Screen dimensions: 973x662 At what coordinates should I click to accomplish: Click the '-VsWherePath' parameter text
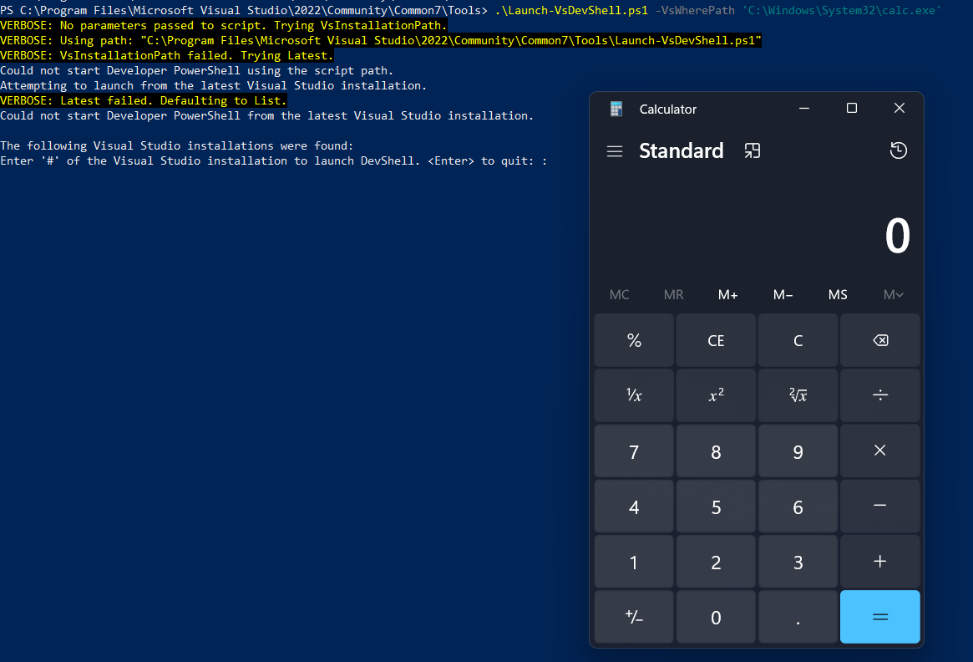[695, 11]
